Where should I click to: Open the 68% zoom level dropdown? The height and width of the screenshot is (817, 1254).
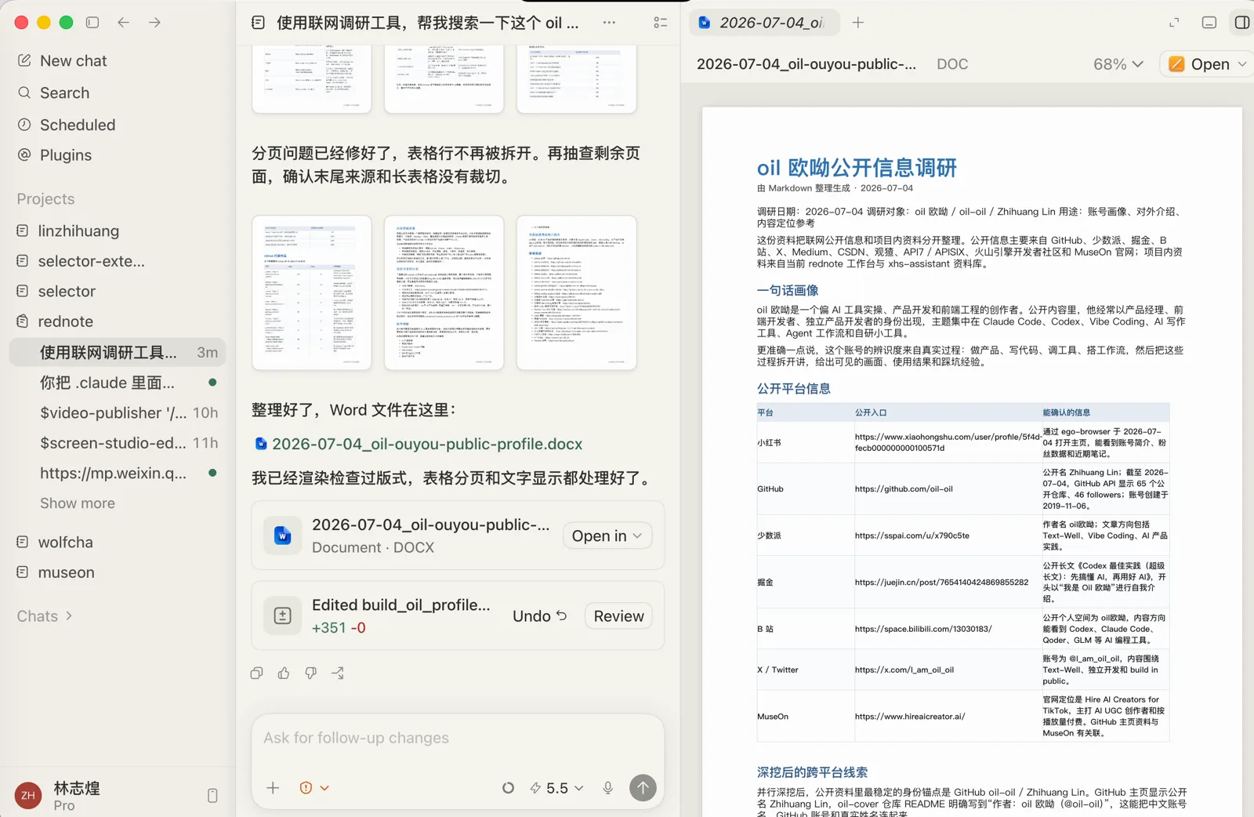click(1118, 64)
